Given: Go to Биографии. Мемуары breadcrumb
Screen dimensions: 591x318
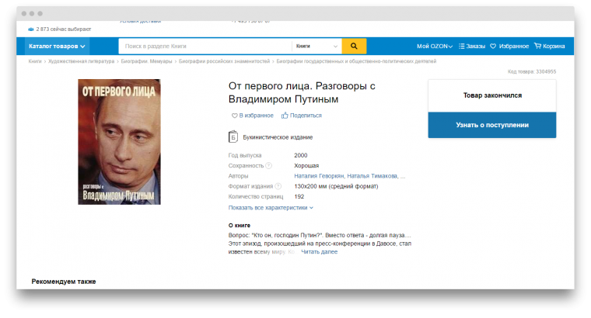Looking at the screenshot, I should point(146,61).
